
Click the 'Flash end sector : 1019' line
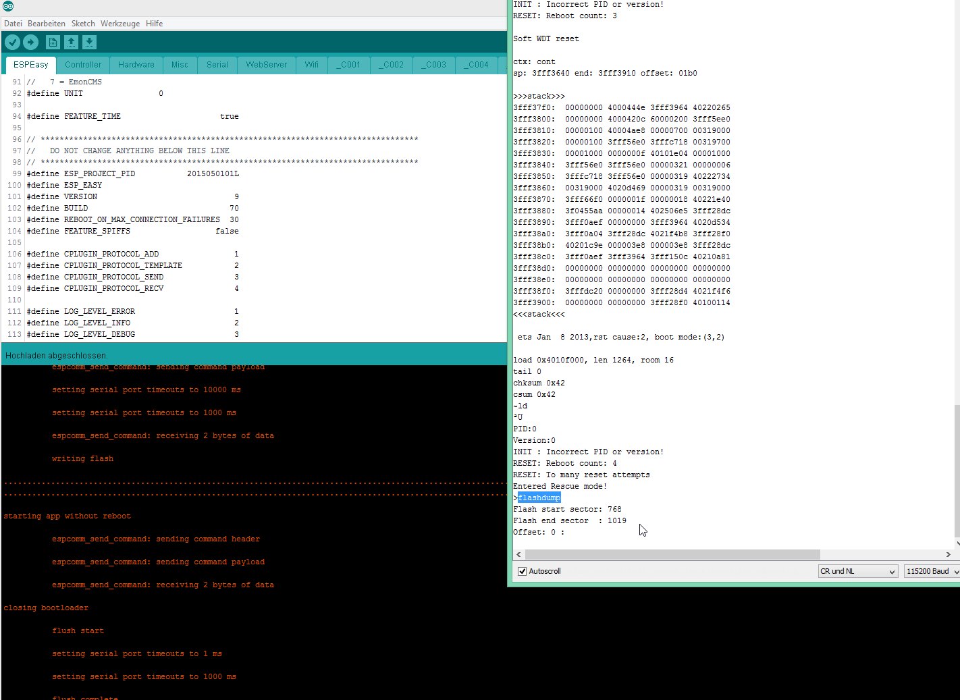pyautogui.click(x=570, y=520)
